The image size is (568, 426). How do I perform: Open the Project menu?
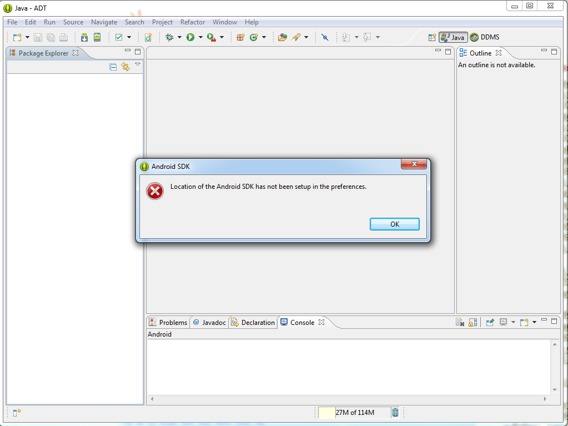click(162, 22)
